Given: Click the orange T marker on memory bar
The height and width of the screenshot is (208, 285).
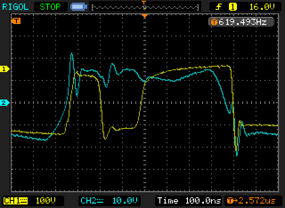Looking at the screenshot, I should click(x=144, y=3).
